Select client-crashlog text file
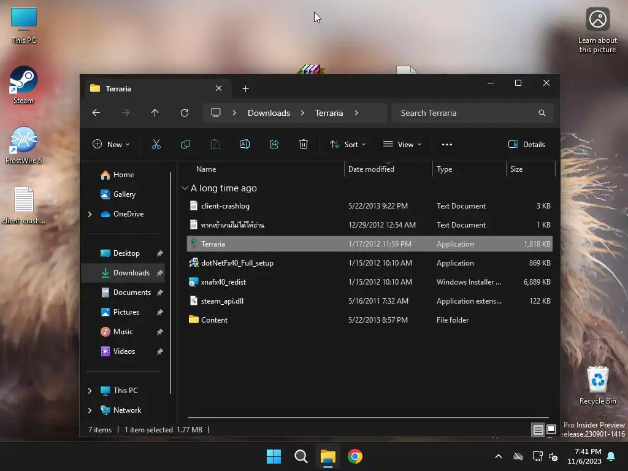 370,206
